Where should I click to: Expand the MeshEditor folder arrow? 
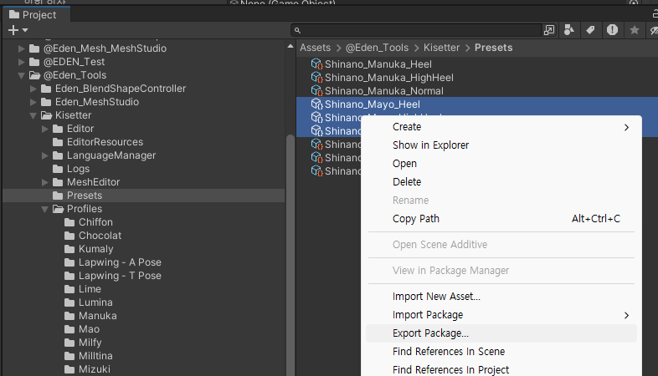point(45,182)
